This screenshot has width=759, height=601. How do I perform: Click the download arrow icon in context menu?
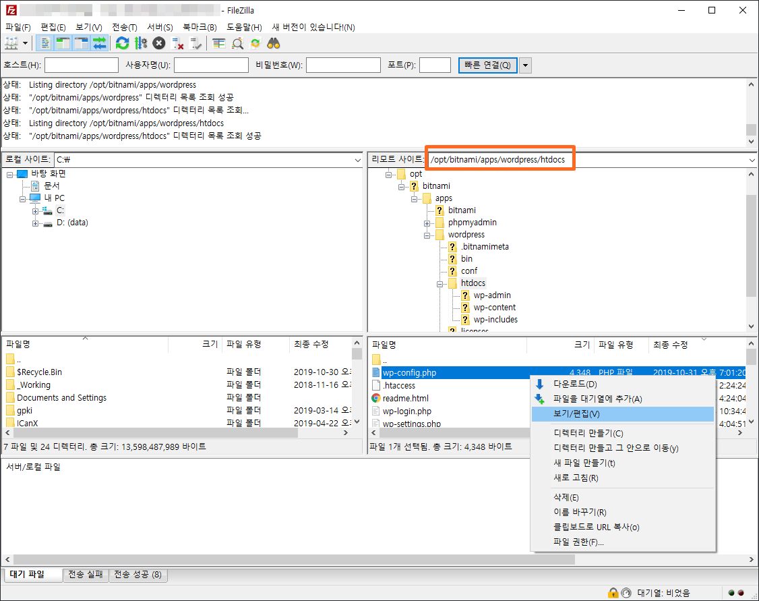tap(539, 384)
